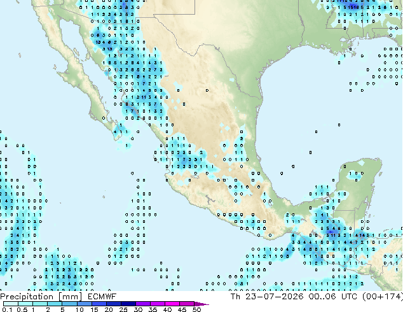
Task: Click the "30" legend value
Action: click(138, 309)
